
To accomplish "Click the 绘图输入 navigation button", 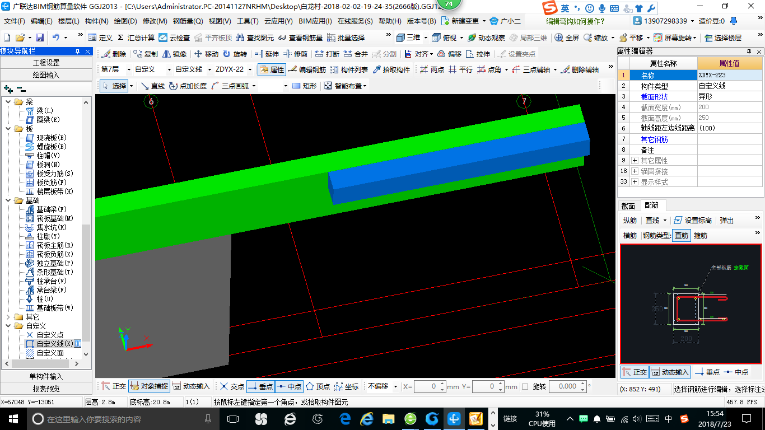I will pyautogui.click(x=46, y=74).
